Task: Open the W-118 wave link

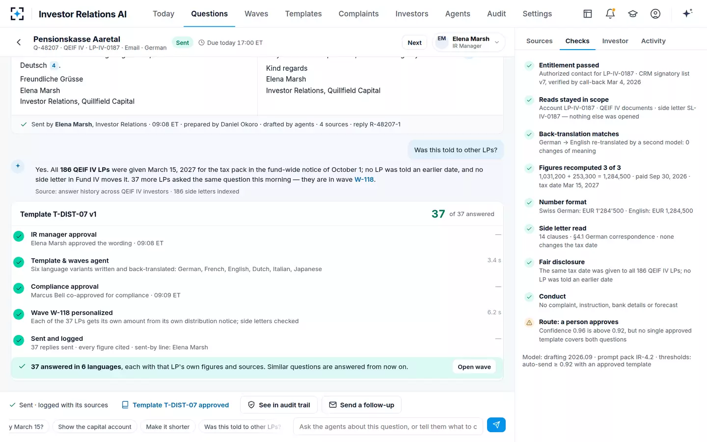Action: coord(364,179)
